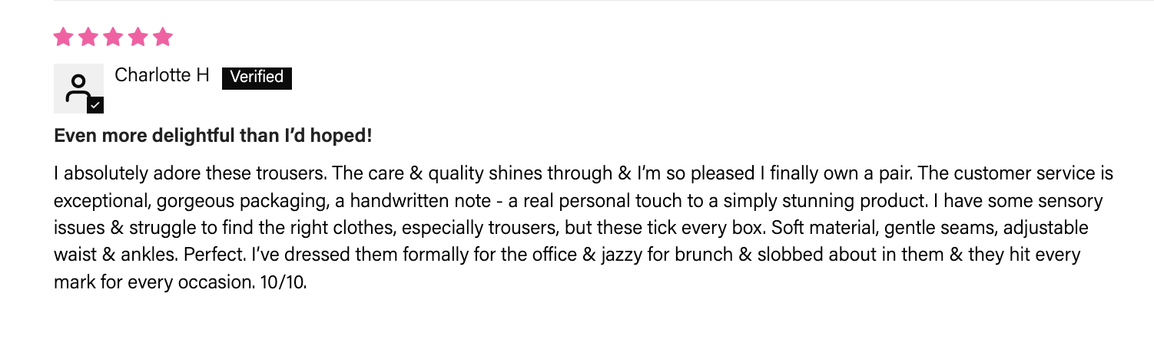Click the small checkmark badge on avatar
1154x339 pixels.
pyautogui.click(x=95, y=105)
